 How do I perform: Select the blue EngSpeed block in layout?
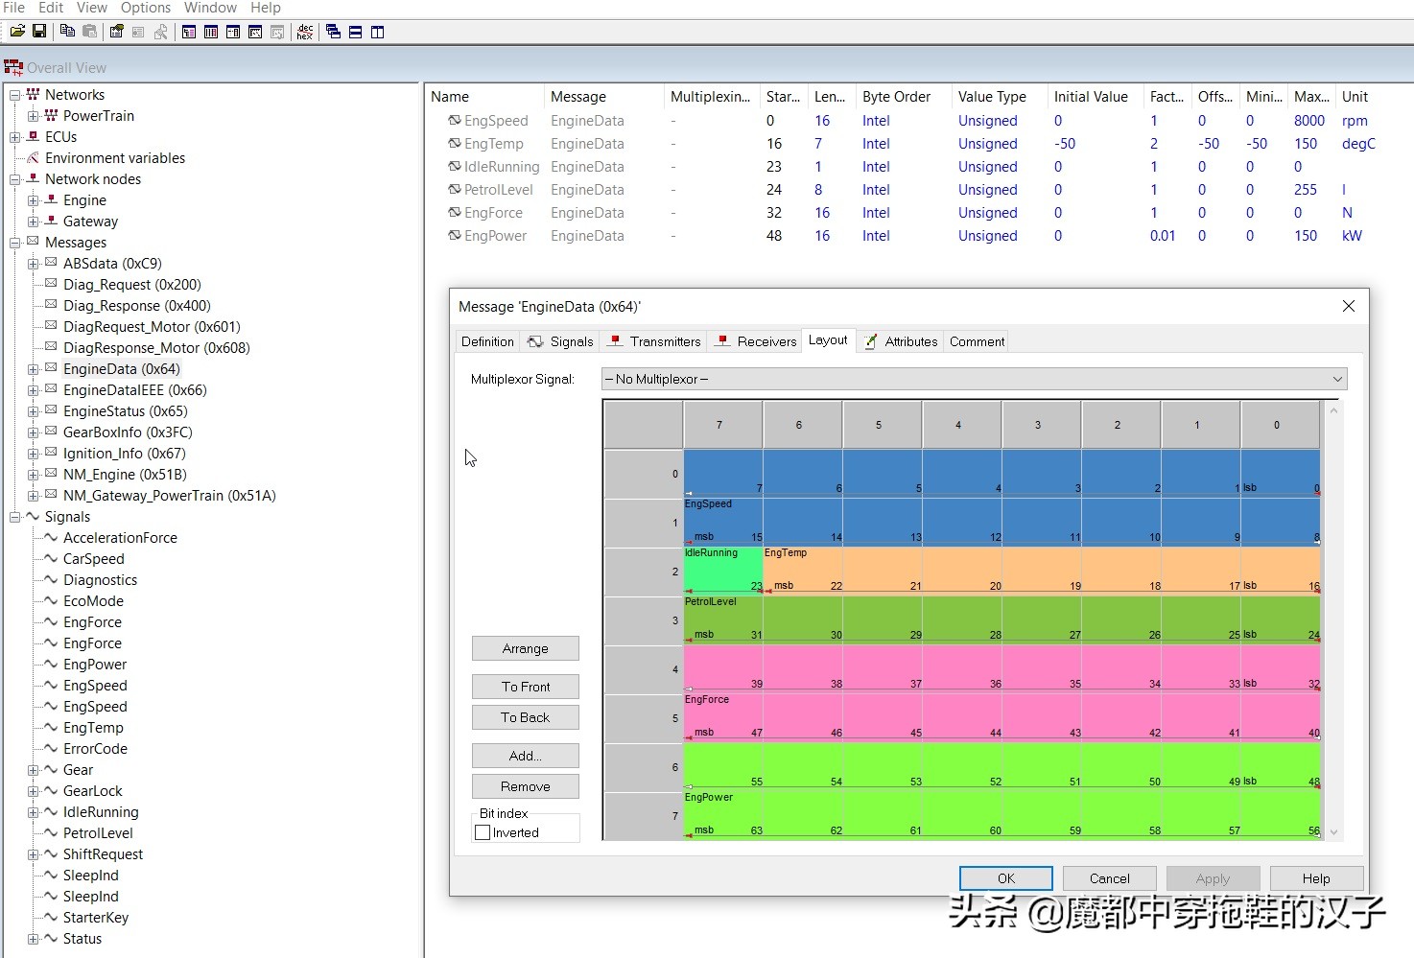[x=1002, y=498]
